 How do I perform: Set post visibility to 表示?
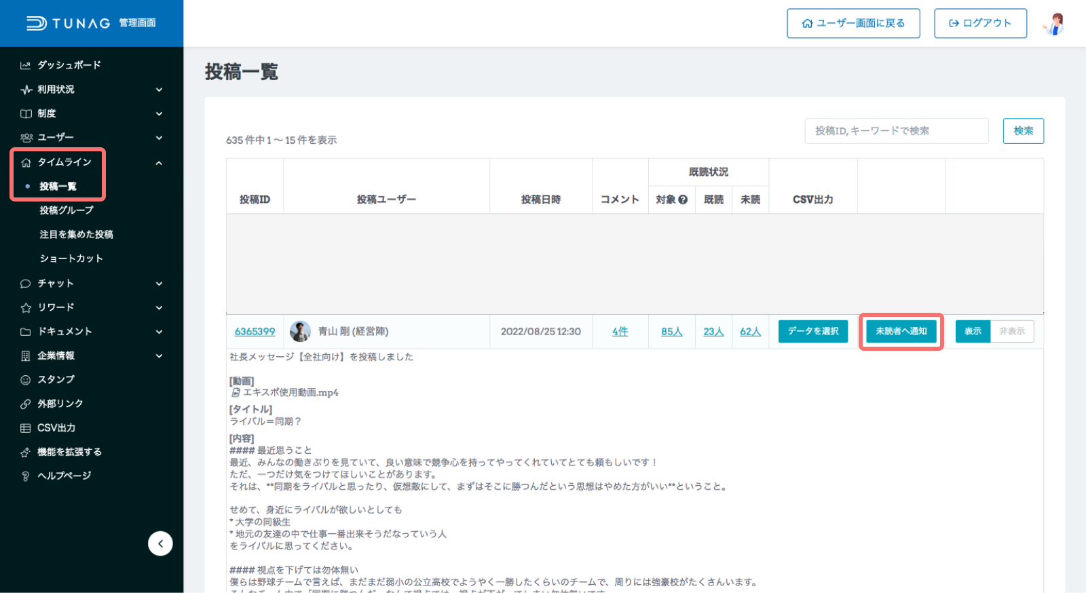[x=973, y=331]
